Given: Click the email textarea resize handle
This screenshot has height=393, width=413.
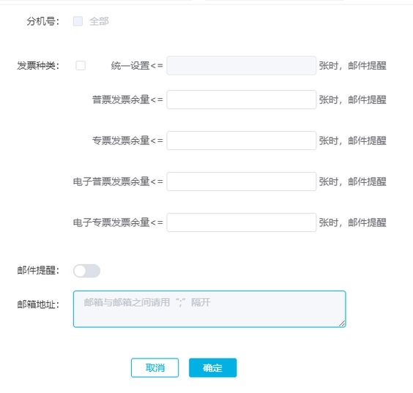Looking at the screenshot, I should (x=342, y=323).
